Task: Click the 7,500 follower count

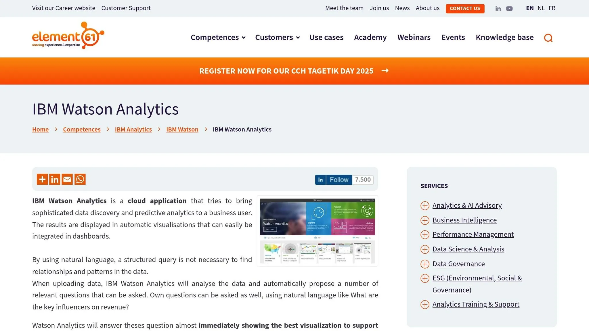Action: coord(363,180)
